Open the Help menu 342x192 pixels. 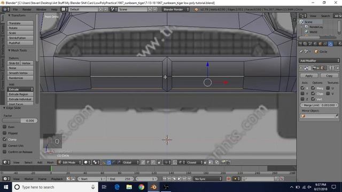pos(54,10)
